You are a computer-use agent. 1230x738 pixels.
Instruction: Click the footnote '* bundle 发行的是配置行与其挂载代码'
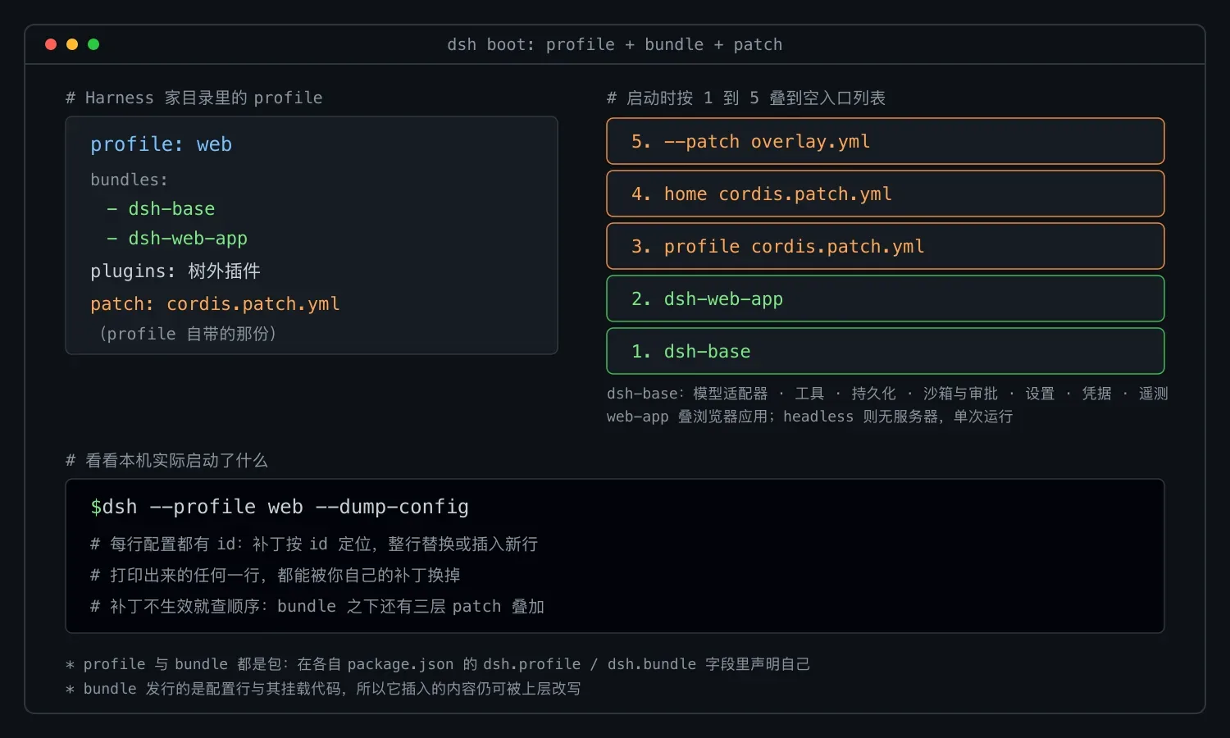(x=323, y=689)
